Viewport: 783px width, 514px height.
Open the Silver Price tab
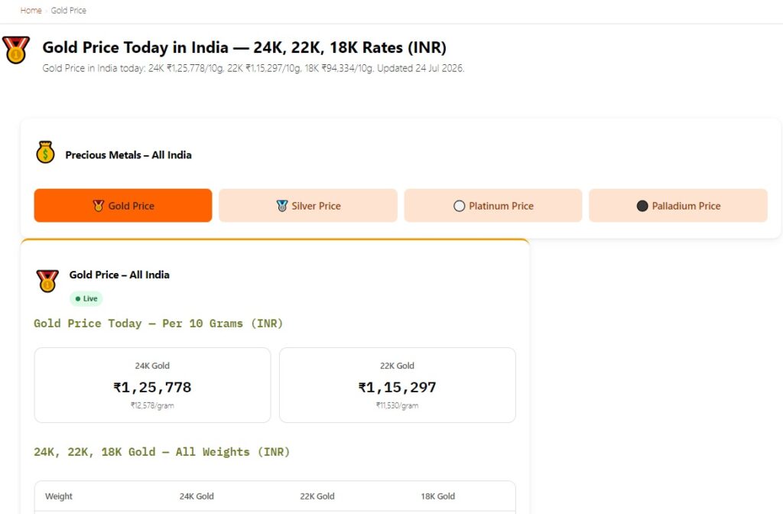pyautogui.click(x=308, y=205)
